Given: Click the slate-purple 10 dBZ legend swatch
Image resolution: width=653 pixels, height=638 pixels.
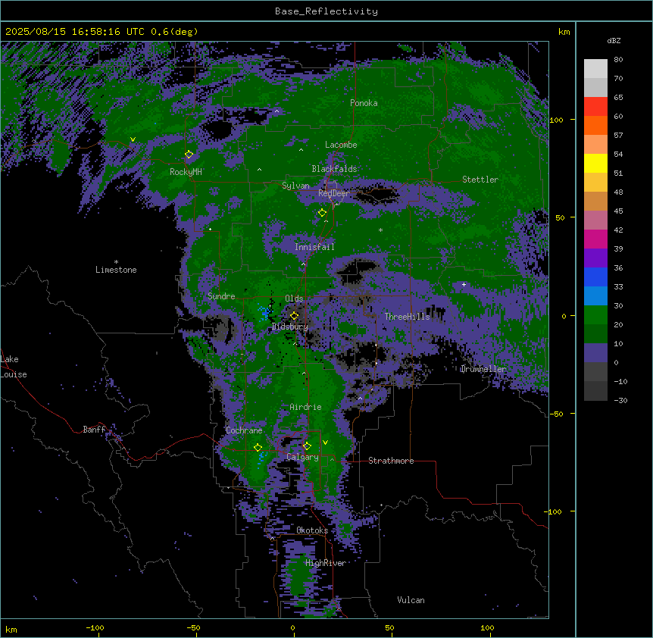Looking at the screenshot, I should click(595, 353).
